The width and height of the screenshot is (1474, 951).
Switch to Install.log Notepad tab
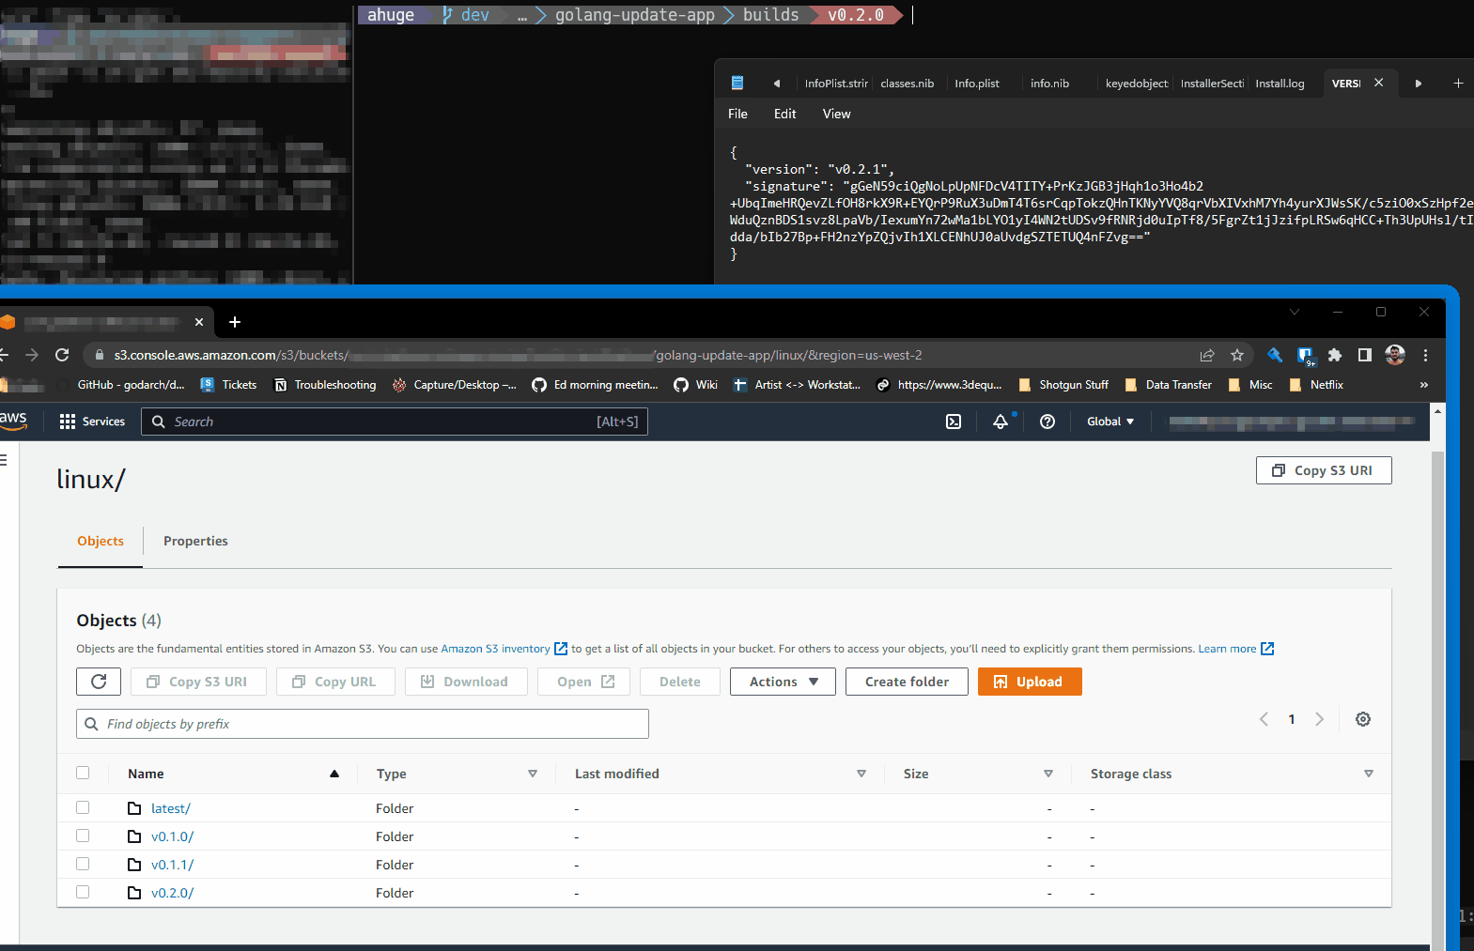pos(1280,84)
